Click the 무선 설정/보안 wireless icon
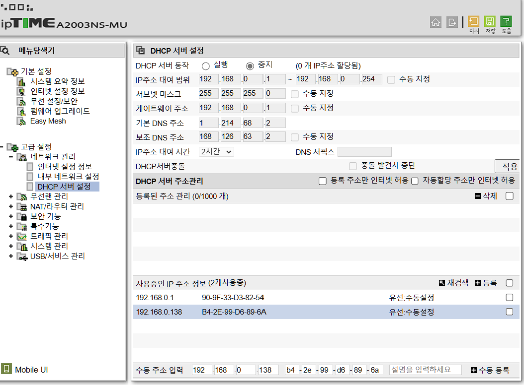524x385 pixels. (22, 101)
